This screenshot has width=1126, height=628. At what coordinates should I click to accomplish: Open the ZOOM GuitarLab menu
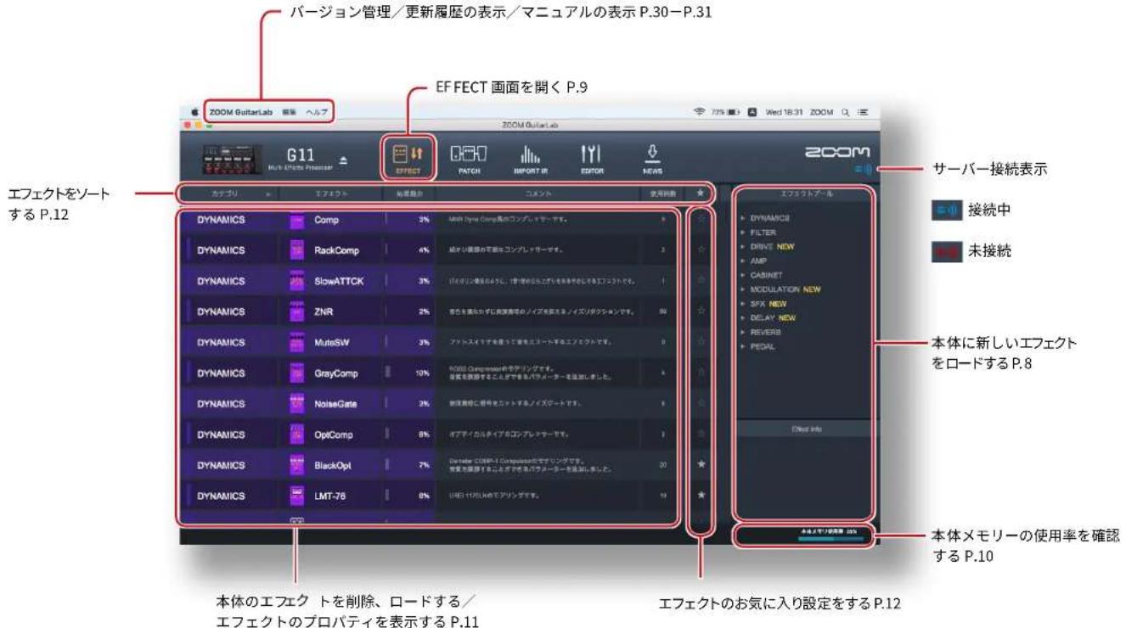tap(241, 112)
